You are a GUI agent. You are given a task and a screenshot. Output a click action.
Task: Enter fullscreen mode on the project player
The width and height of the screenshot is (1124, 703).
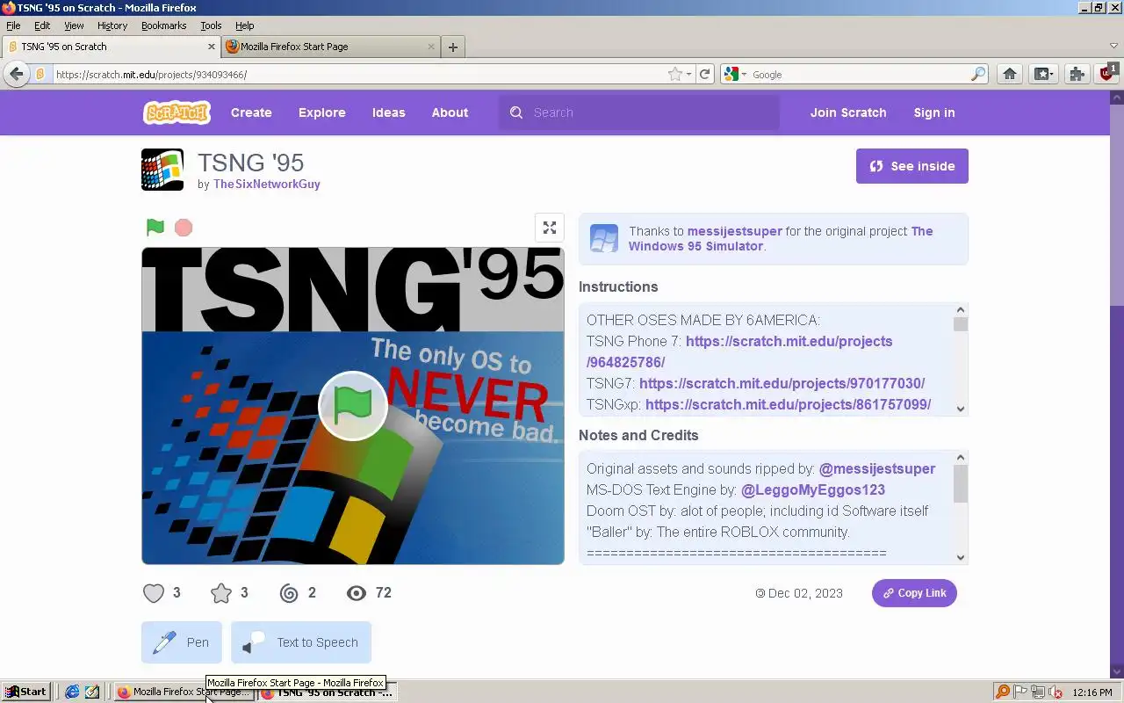pyautogui.click(x=550, y=228)
